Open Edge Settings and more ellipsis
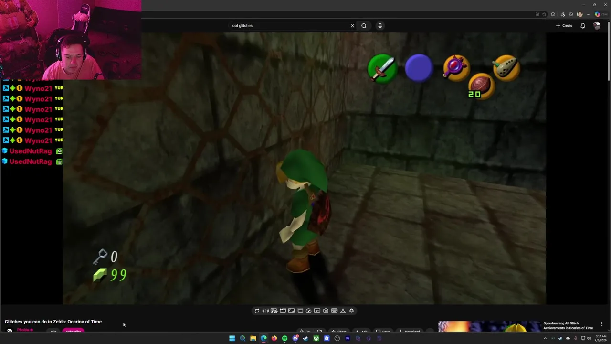Image resolution: width=611 pixels, height=344 pixels. [589, 14]
